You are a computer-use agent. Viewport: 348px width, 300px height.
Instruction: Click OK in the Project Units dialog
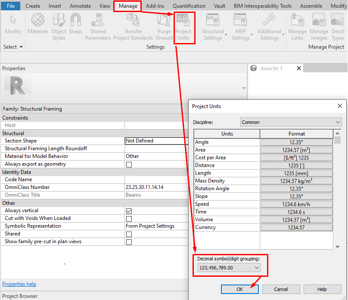point(239,289)
